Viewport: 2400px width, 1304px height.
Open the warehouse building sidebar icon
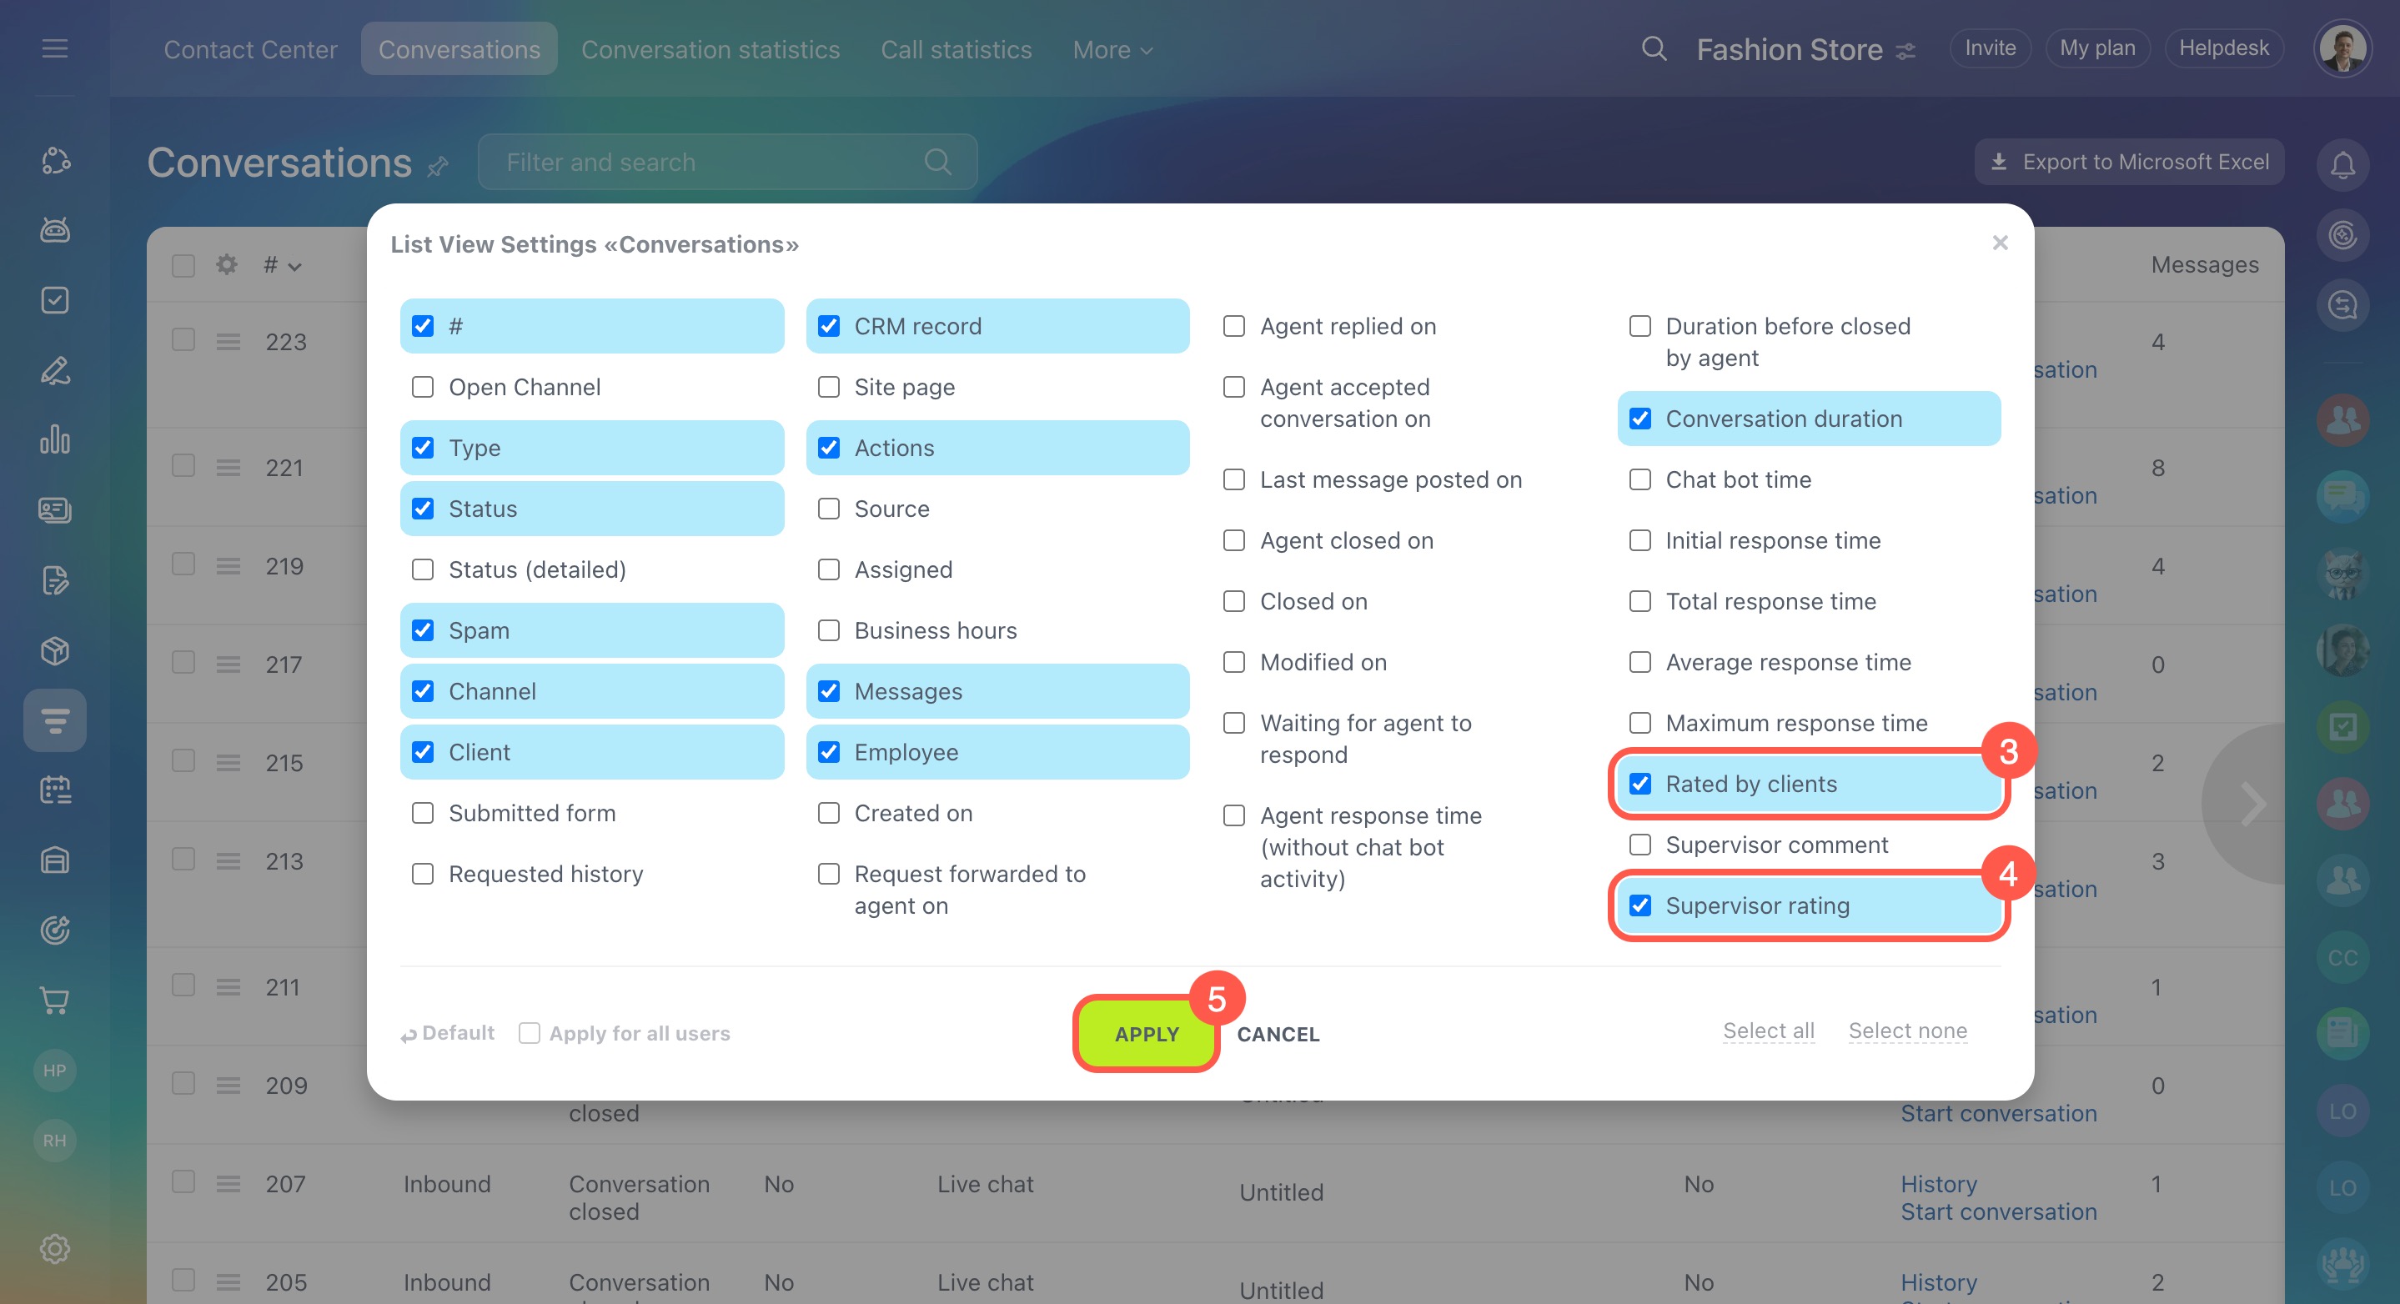tap(55, 860)
